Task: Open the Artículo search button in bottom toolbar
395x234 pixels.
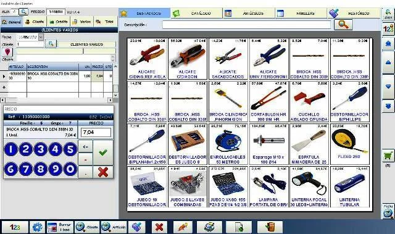Action: pos(114,227)
